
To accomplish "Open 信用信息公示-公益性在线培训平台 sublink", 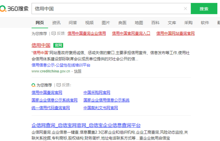I will 61,65.
